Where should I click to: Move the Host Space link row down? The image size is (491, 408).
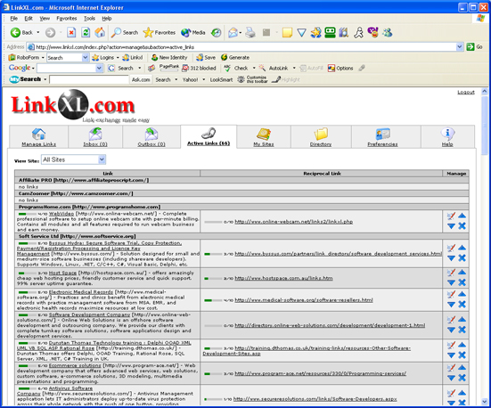451,282
